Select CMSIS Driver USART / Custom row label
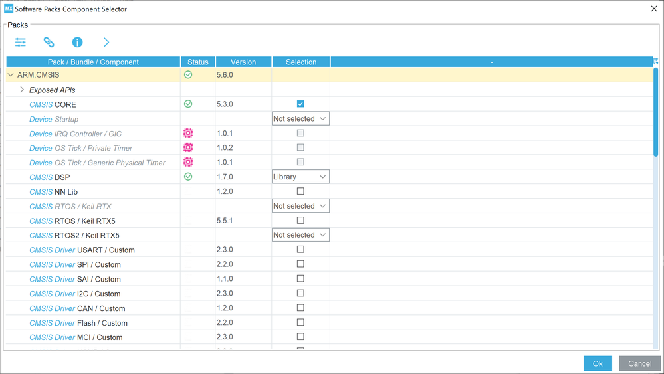This screenshot has height=374, width=664. coord(82,250)
